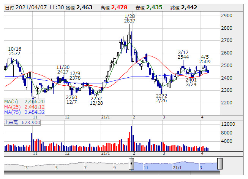This screenshot has height=179, width=248.
Task: Click the 12/9 2378 annotation
Action: click(x=75, y=76)
